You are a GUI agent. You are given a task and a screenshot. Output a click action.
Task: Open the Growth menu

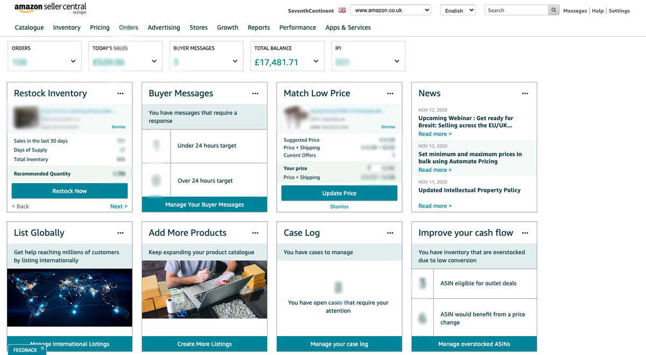tap(228, 27)
